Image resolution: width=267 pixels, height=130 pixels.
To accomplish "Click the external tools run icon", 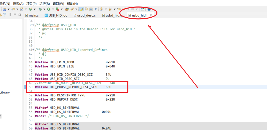I will point(58,9).
